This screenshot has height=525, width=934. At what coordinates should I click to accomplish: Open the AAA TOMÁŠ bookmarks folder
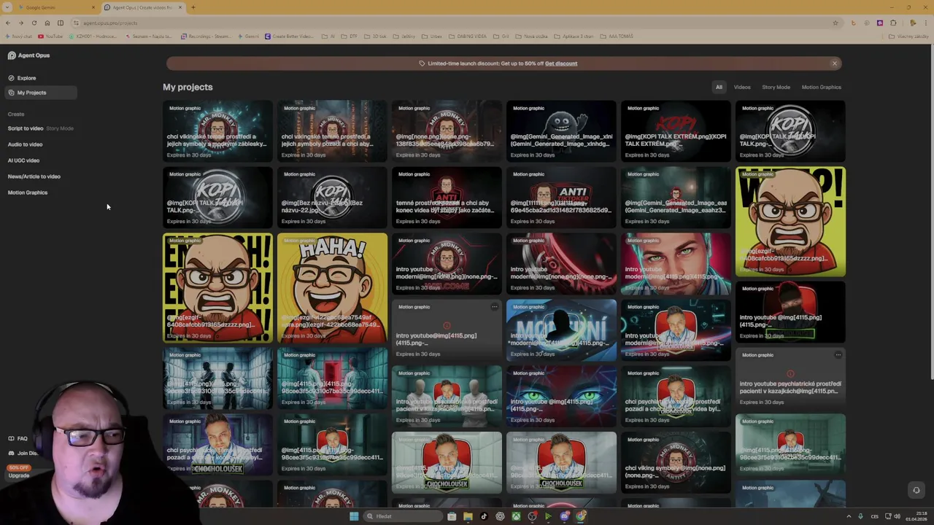617,36
